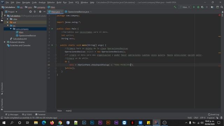Expand the .idea folder node

click(8, 19)
